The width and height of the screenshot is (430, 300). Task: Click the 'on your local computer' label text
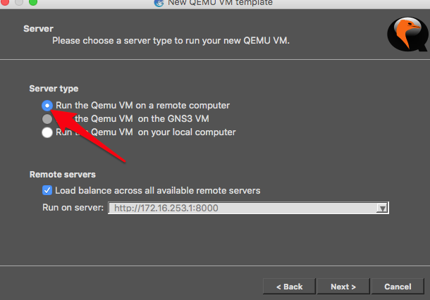(x=187, y=132)
